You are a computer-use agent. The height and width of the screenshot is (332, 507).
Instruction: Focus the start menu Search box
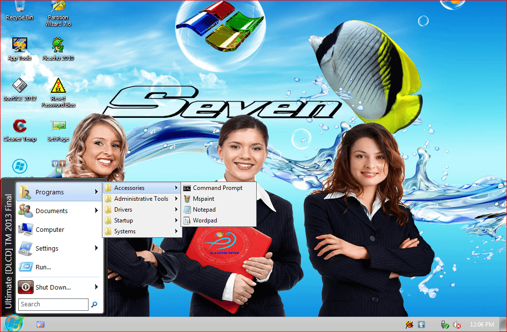coord(53,304)
